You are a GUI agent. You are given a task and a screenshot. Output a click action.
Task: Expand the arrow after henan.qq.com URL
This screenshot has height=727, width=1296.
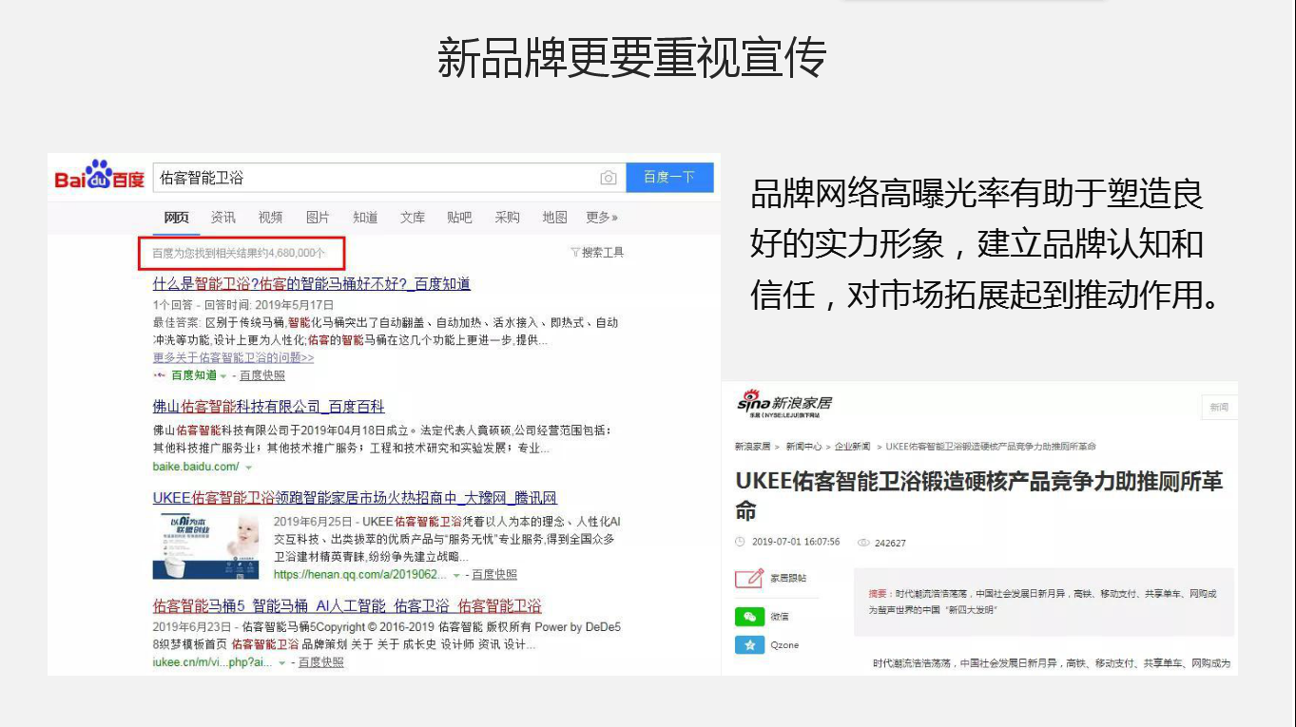456,576
